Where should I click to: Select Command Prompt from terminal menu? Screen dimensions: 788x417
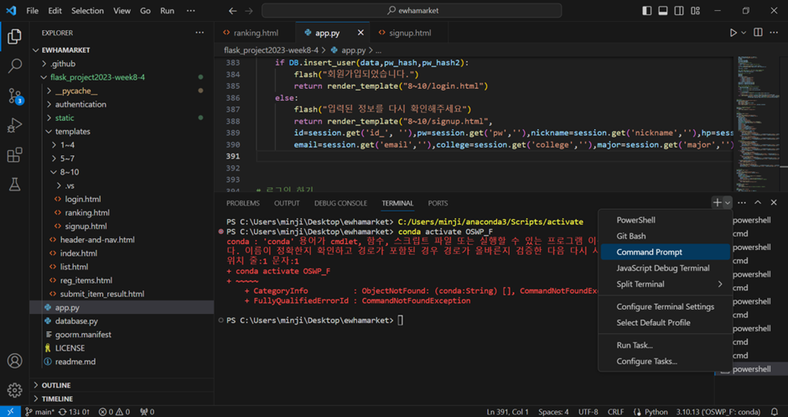(x=649, y=252)
